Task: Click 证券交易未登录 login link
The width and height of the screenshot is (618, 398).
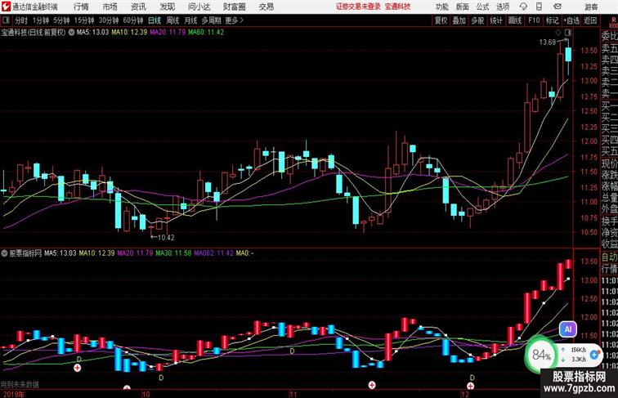Action: [358, 7]
